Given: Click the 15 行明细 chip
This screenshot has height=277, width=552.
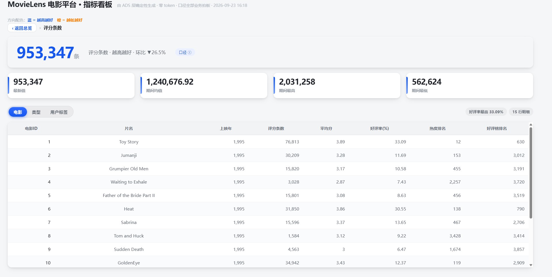Looking at the screenshot, I should click(521, 112).
